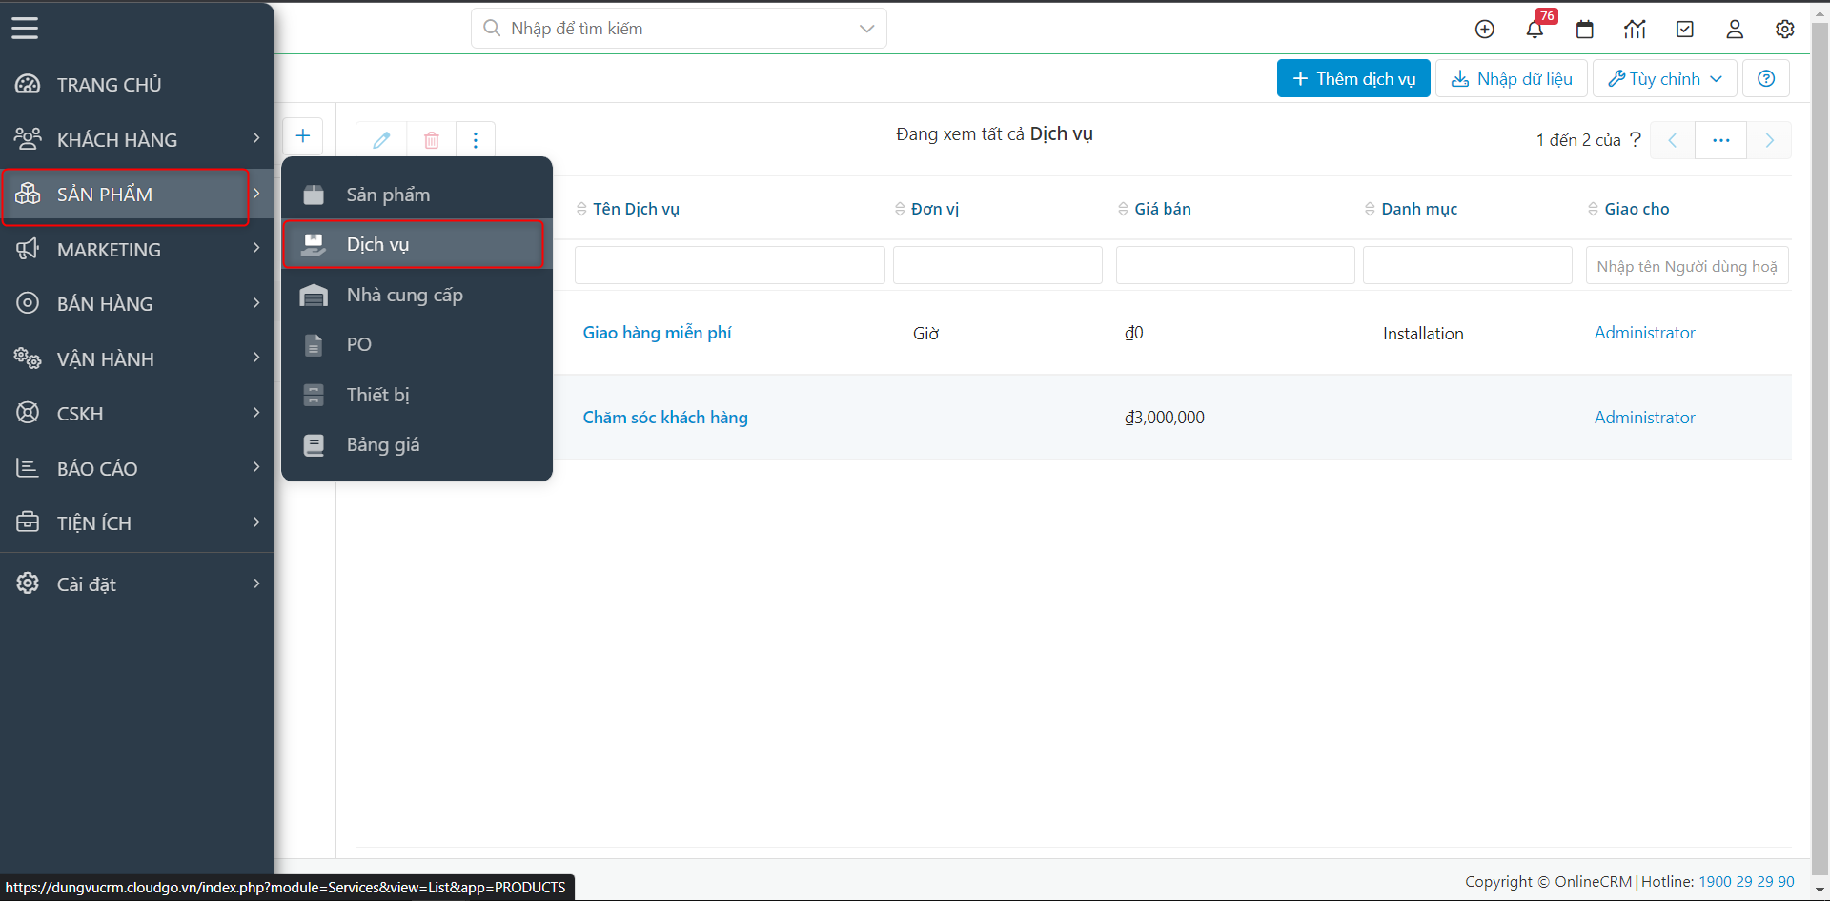Expand the MARKETING sidebar menu

coord(136,250)
